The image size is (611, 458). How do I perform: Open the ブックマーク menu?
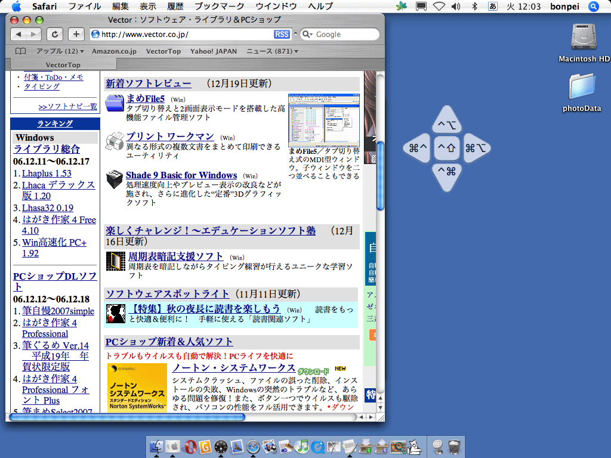(220, 6)
